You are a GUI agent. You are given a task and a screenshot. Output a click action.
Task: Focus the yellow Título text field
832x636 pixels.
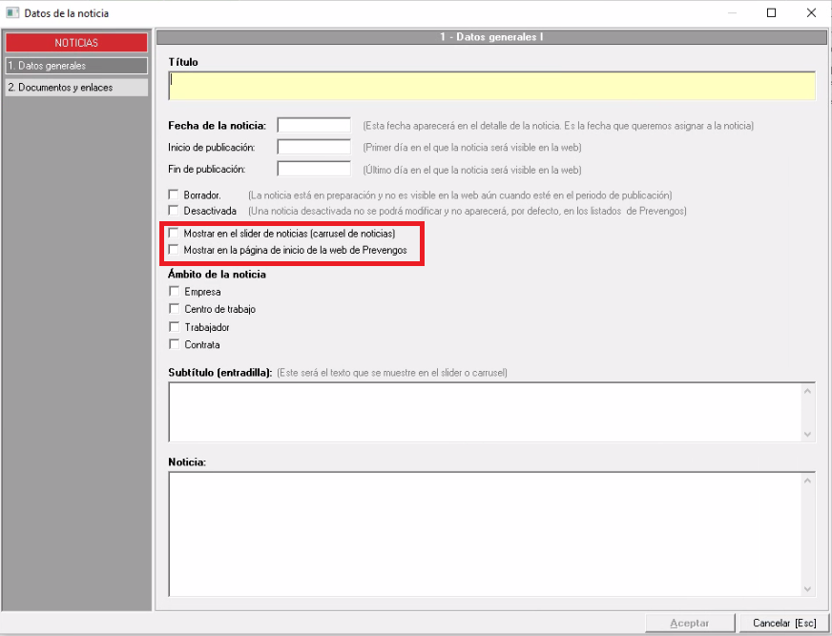491,86
